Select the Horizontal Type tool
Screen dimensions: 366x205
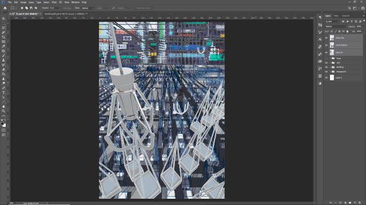pos(3,92)
